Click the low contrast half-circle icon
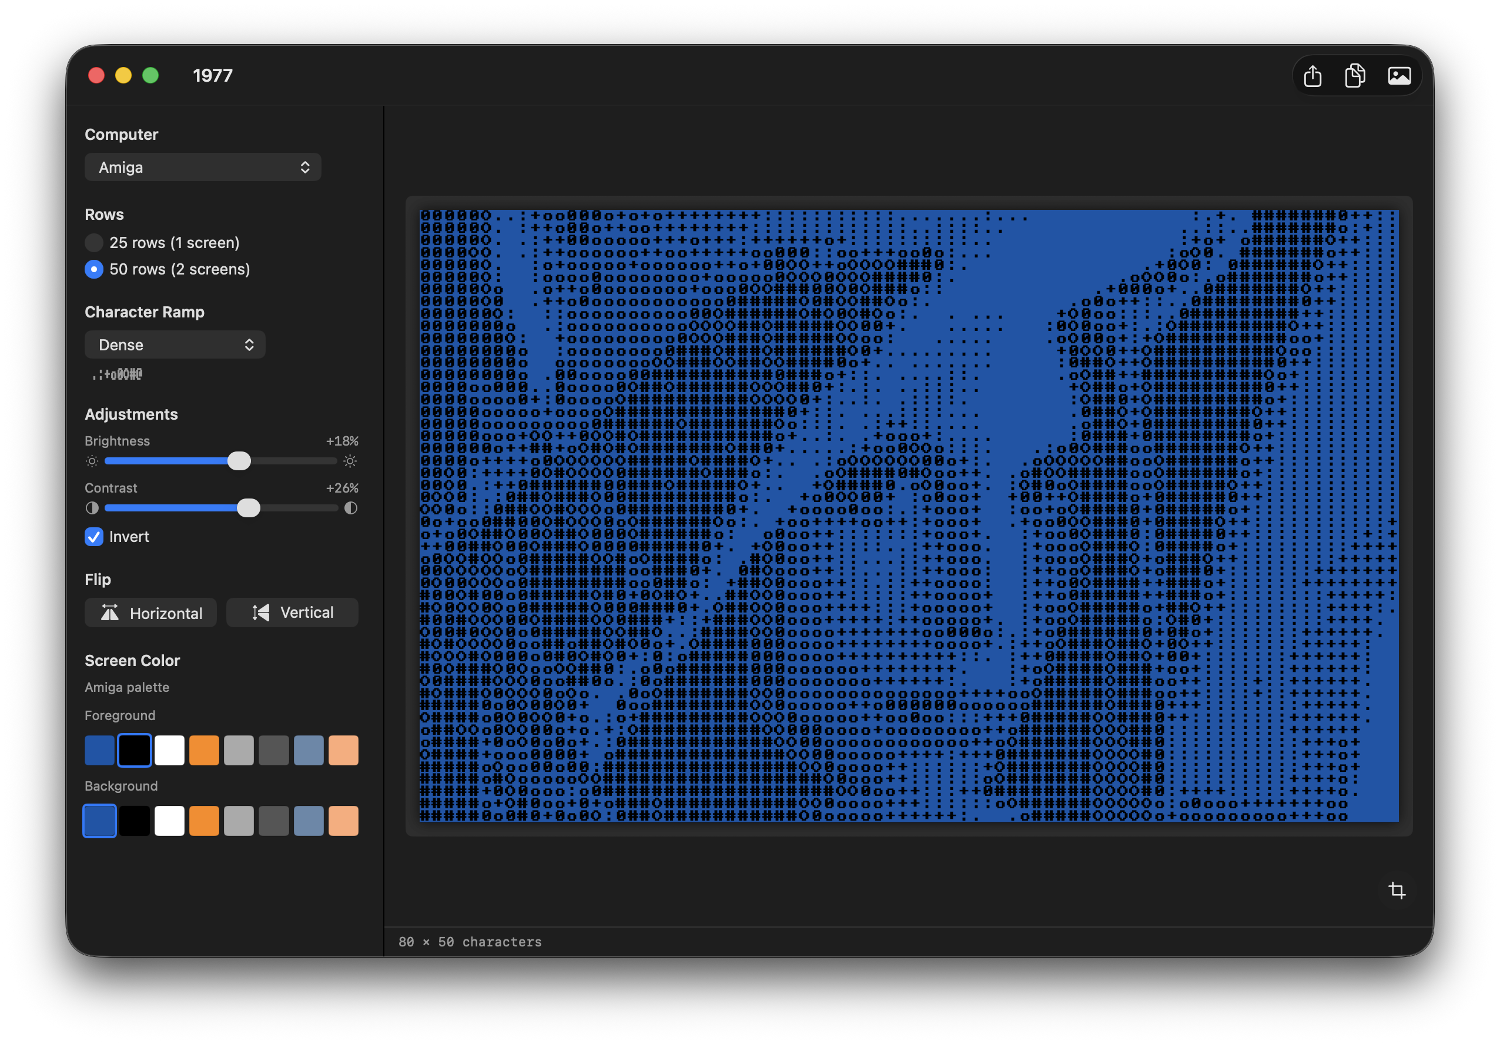 (92, 508)
